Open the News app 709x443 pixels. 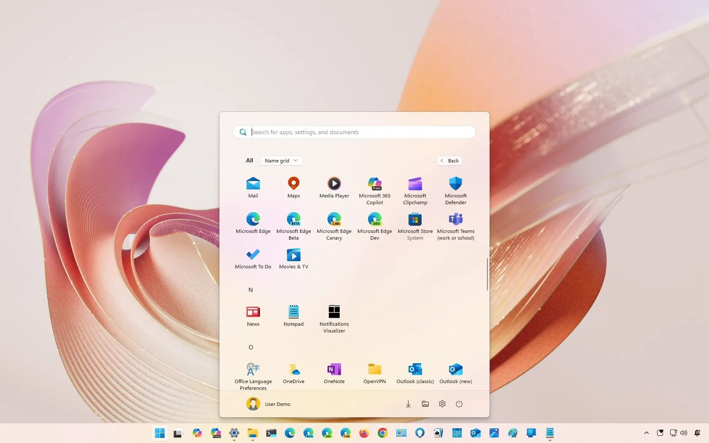253,316
